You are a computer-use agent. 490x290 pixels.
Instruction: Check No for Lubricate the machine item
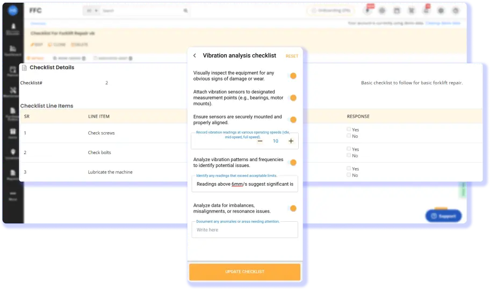click(x=349, y=175)
